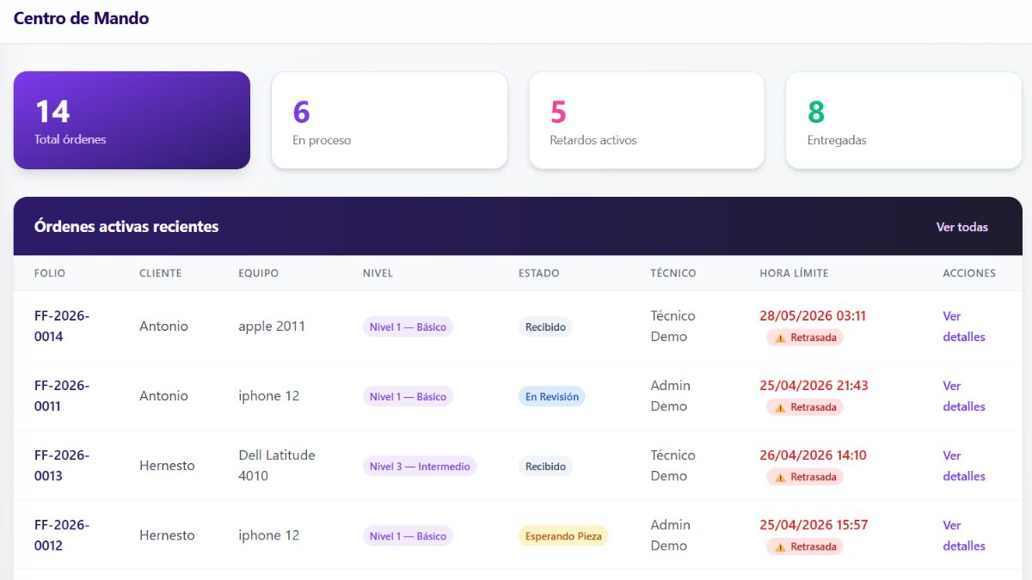Click the warning icon in FF-2026-0013's Retrasada badge
The height and width of the screenshot is (580, 1032).
780,477
